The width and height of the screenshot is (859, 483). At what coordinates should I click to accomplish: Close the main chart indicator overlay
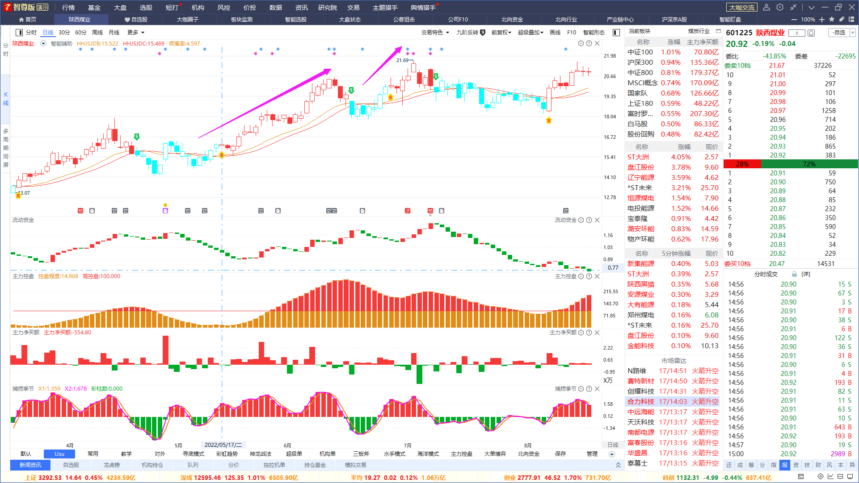597,43
